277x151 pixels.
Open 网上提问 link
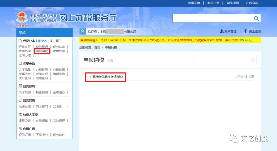click(x=42, y=107)
